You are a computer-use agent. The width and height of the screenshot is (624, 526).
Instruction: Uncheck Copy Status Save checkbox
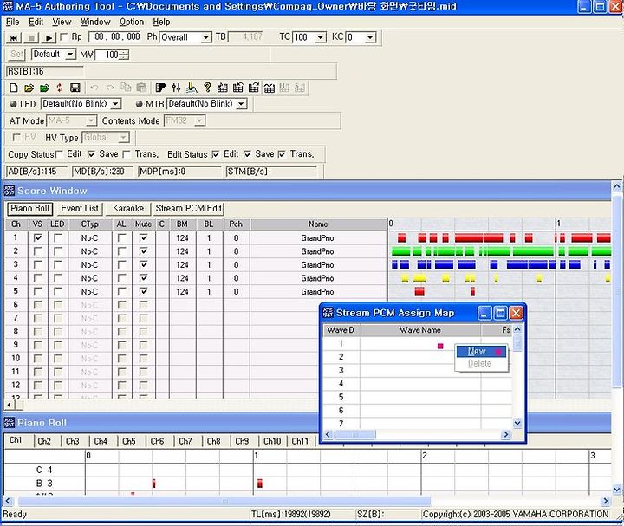click(91, 154)
